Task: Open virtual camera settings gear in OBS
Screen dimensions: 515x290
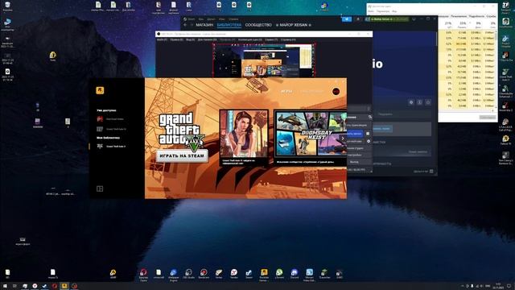Action: 369,142
